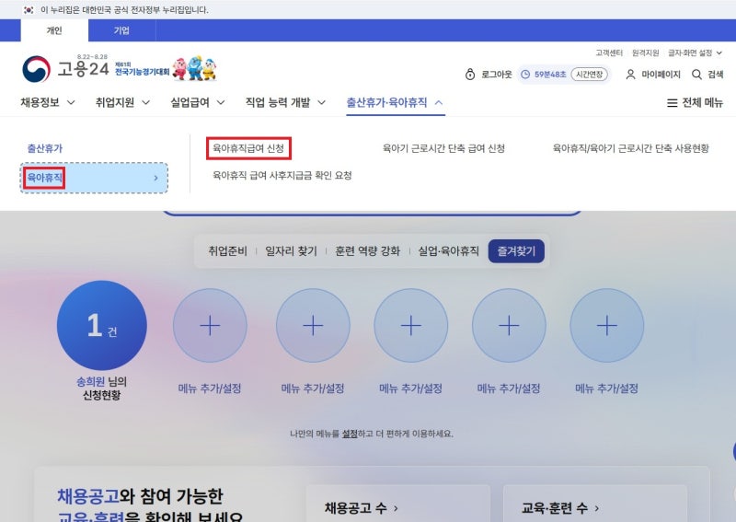Expand 취업지원 menu chevron
Screen dimensions: 736x522
[146, 102]
